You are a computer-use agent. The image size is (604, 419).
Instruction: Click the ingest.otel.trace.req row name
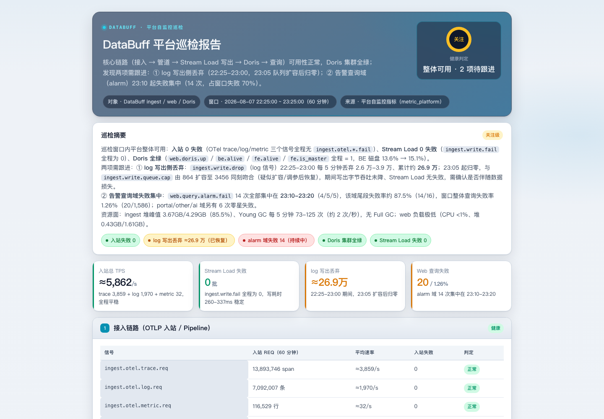point(136,368)
